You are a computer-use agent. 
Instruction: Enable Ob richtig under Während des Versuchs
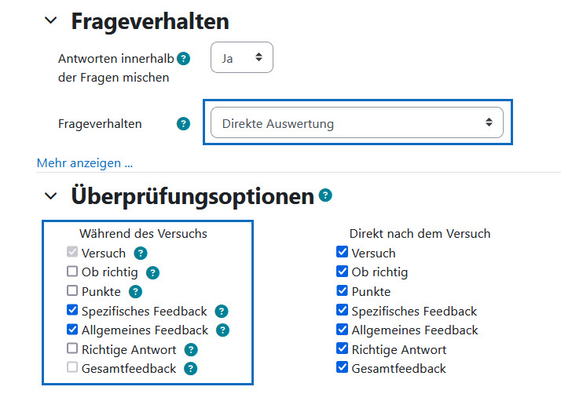[72, 272]
